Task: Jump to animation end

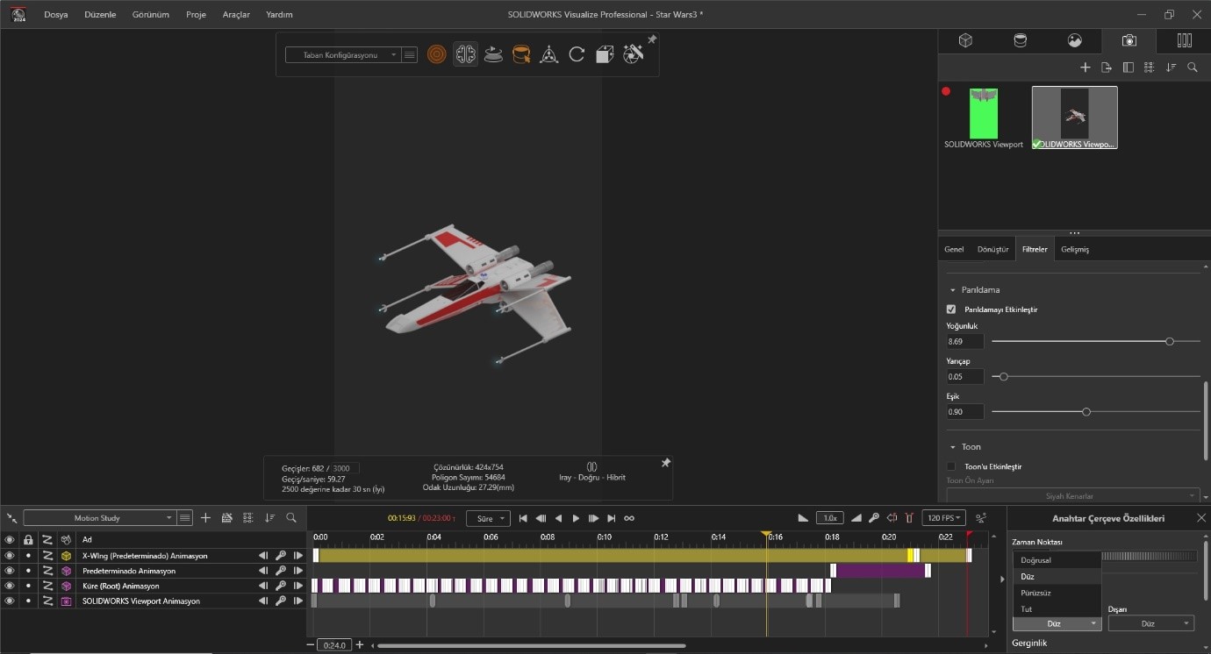Action: tap(612, 518)
